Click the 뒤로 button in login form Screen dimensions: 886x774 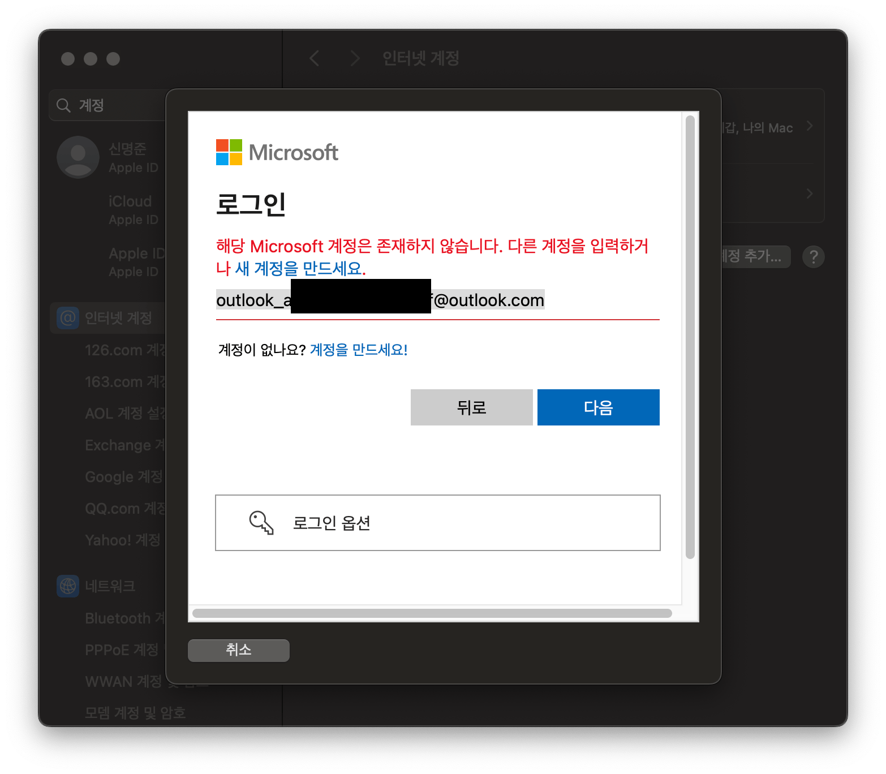click(472, 407)
